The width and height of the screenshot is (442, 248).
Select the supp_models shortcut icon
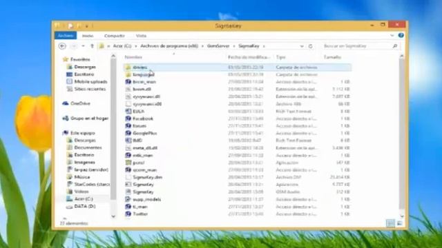click(x=128, y=199)
